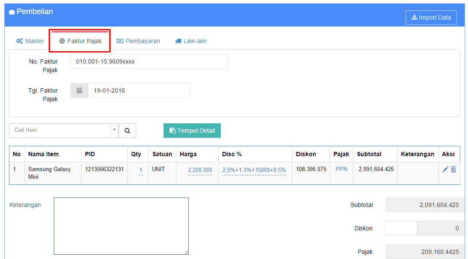Click the Harga value 2,200,000
Image resolution: width=468 pixels, height=259 pixels.
[x=200, y=170]
